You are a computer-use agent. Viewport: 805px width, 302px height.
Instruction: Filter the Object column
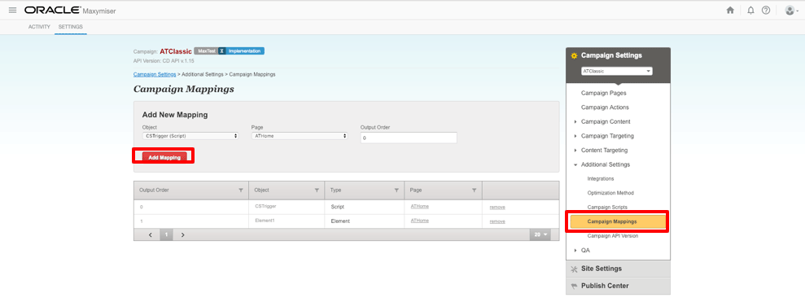(317, 190)
